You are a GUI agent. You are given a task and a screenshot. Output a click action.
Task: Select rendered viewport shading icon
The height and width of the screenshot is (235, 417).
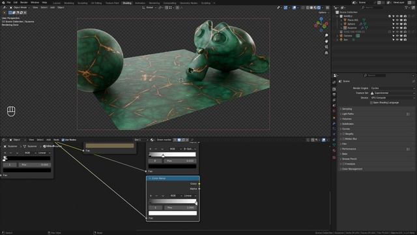[x=319, y=8]
